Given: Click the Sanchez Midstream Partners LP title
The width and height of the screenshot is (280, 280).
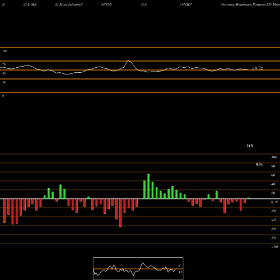Looking at the screenshot, I should 246,4.
